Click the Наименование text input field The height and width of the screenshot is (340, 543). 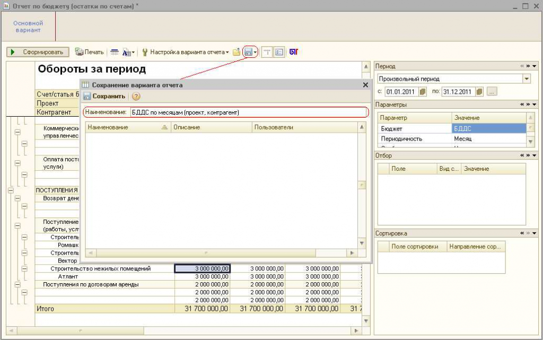tap(248, 112)
